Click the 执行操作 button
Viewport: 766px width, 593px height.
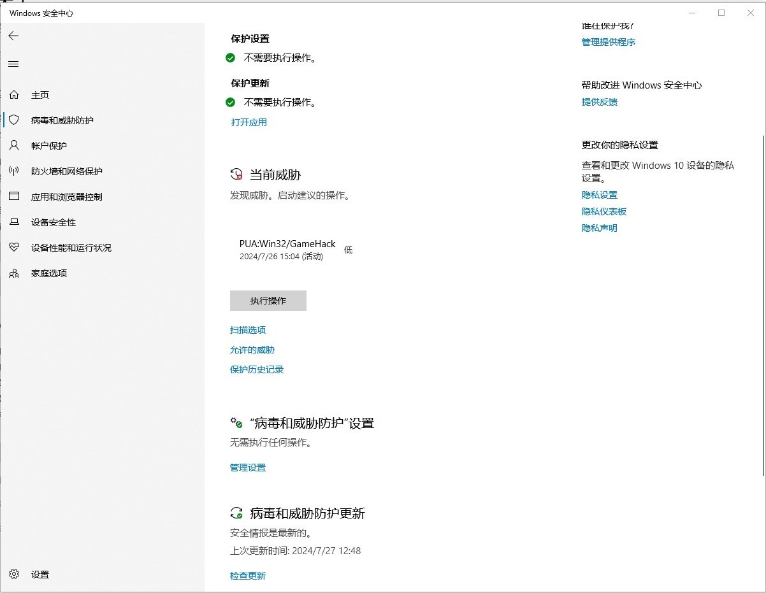click(x=268, y=301)
